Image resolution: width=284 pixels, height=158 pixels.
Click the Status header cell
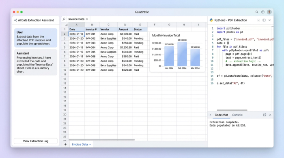tap(140, 29)
